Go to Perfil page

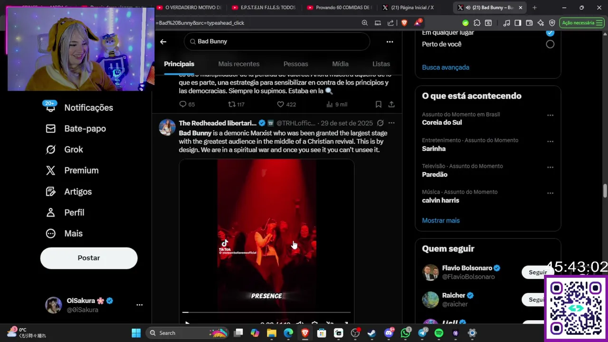coord(65,213)
